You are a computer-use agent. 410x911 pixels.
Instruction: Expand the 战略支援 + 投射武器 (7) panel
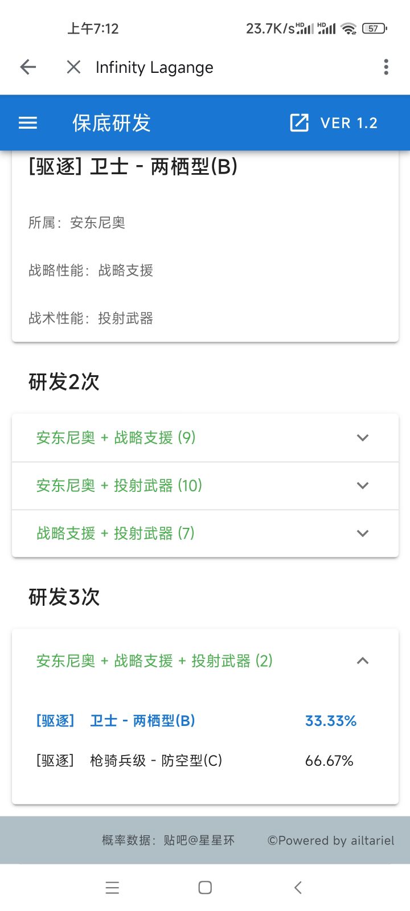click(x=116, y=534)
